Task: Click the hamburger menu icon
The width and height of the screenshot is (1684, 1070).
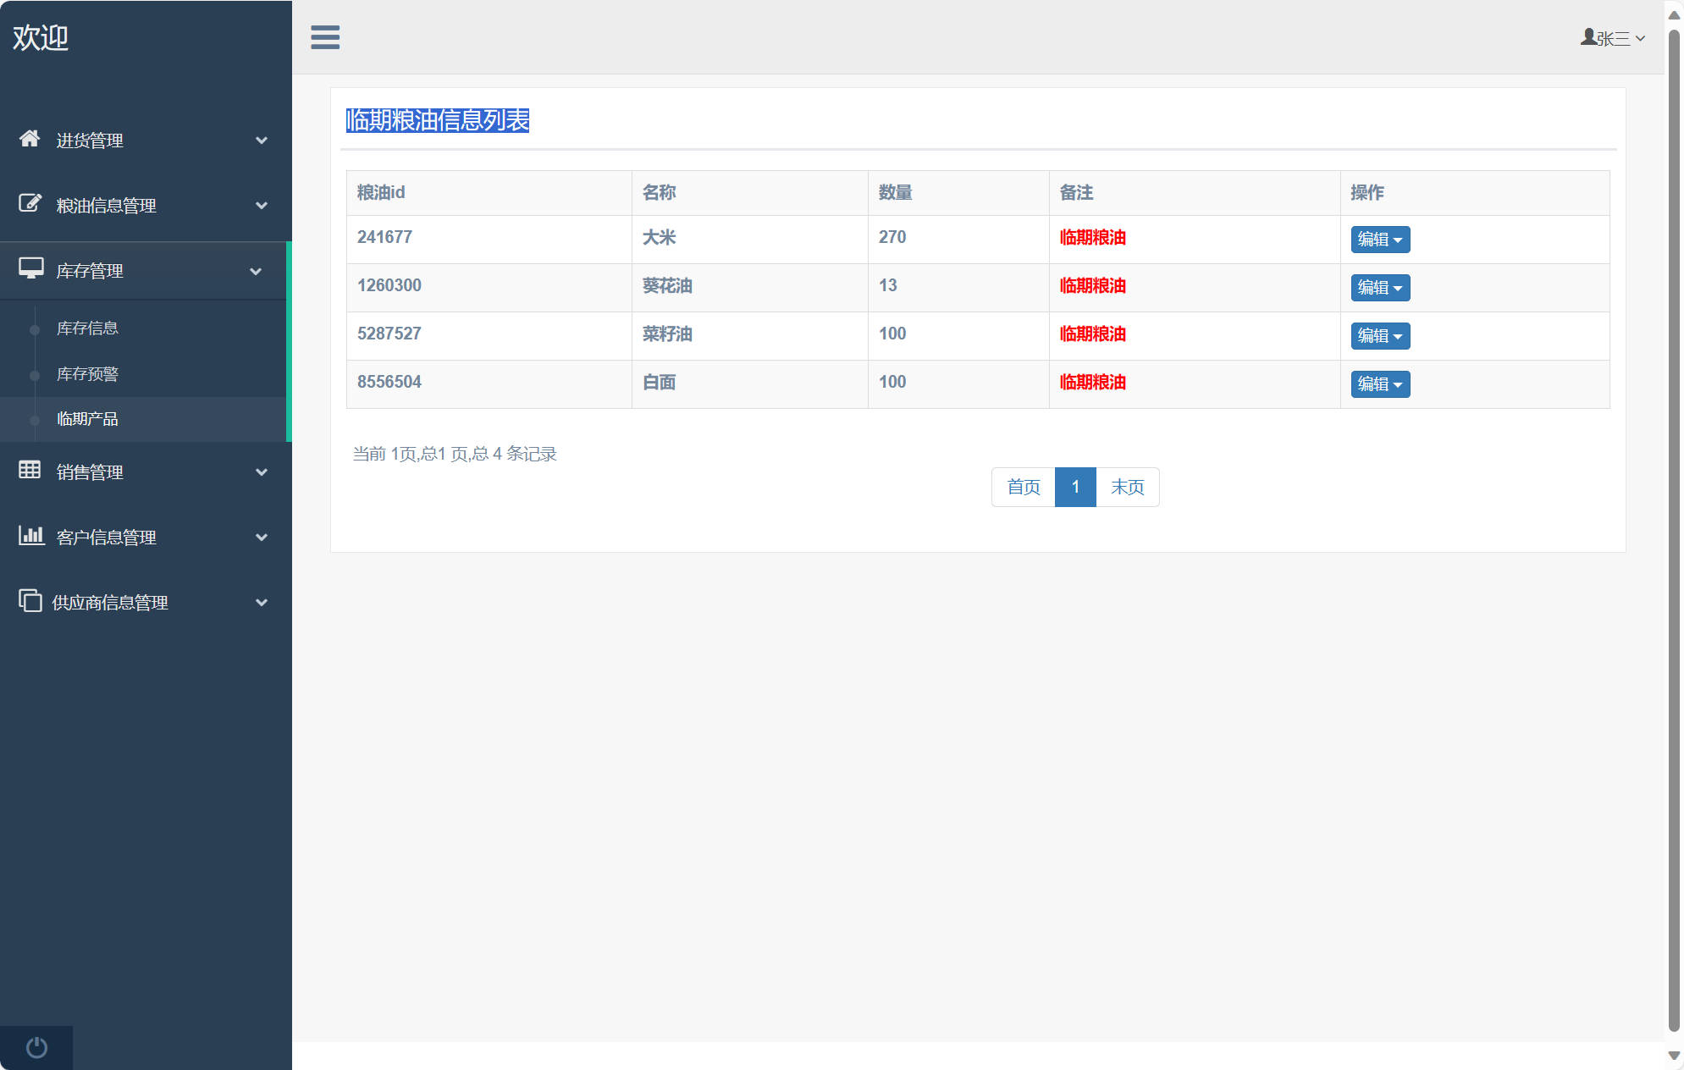Action: [325, 37]
